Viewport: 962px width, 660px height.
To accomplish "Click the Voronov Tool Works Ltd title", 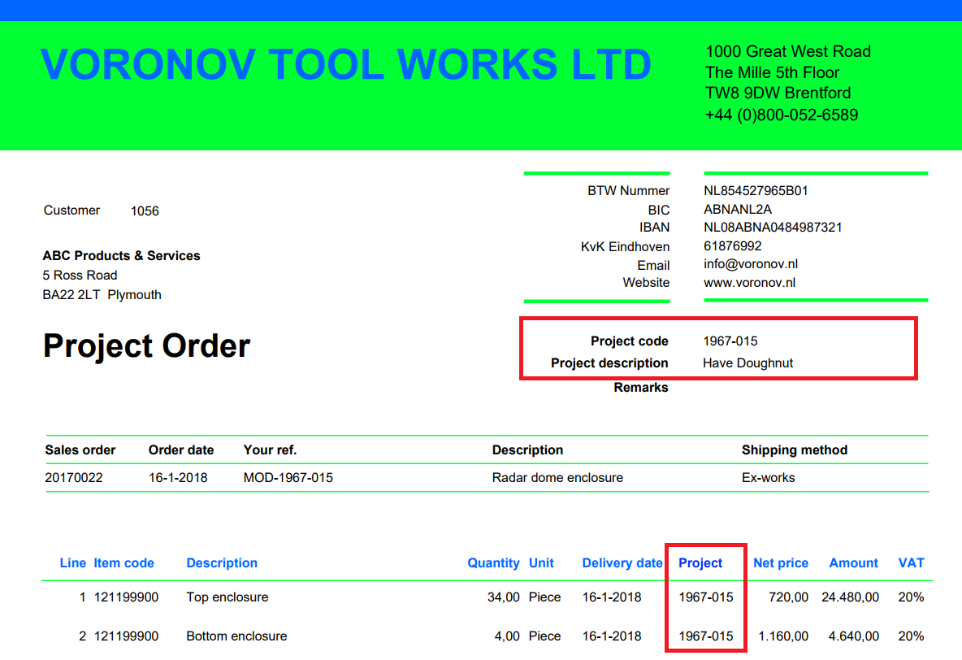I will (345, 65).
